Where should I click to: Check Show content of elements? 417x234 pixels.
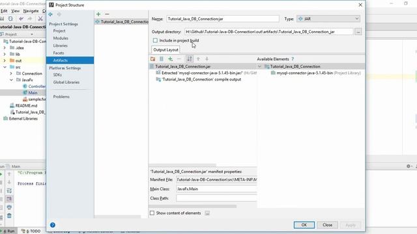tap(152, 213)
